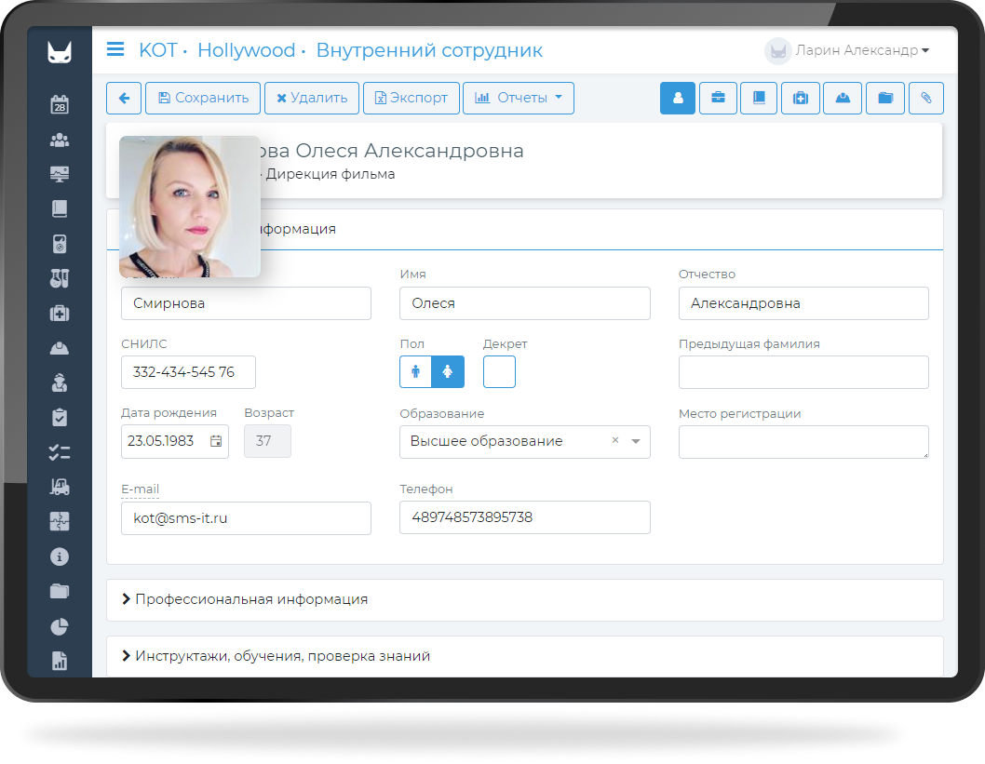Switch to the paperclip attachments tab

click(x=926, y=98)
